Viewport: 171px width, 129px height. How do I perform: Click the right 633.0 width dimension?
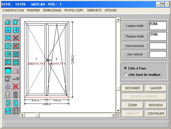pyautogui.click(x=57, y=100)
